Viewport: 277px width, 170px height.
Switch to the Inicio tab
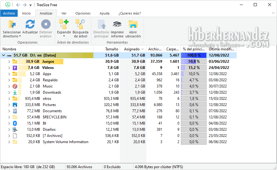[26, 13]
